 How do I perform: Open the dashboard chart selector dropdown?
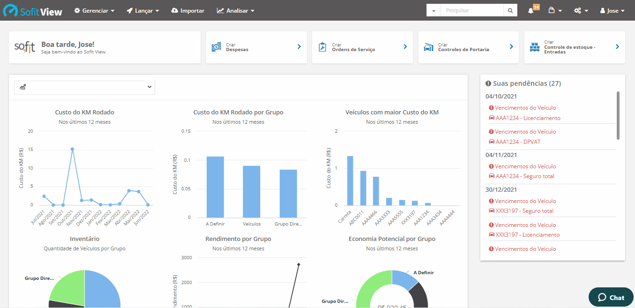click(84, 87)
